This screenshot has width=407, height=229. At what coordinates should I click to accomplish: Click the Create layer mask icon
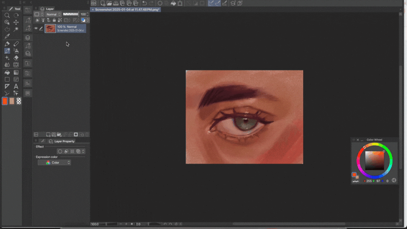(x=76, y=134)
